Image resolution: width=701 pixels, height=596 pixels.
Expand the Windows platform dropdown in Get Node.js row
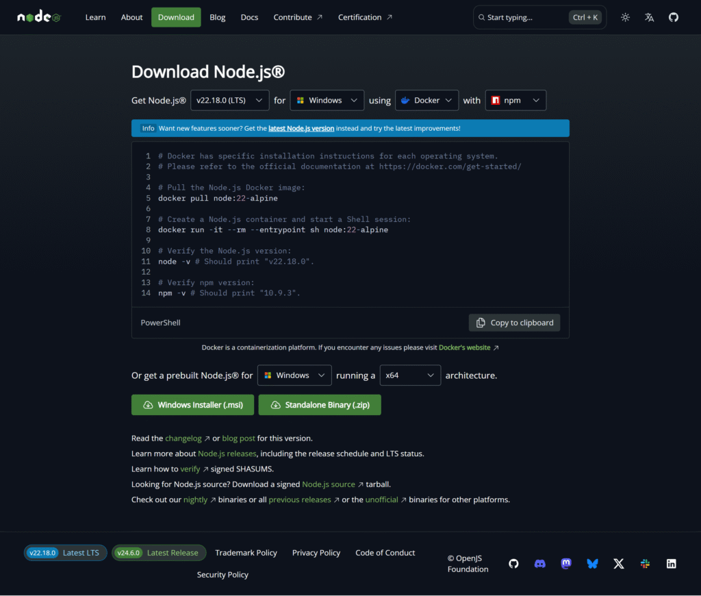click(327, 100)
